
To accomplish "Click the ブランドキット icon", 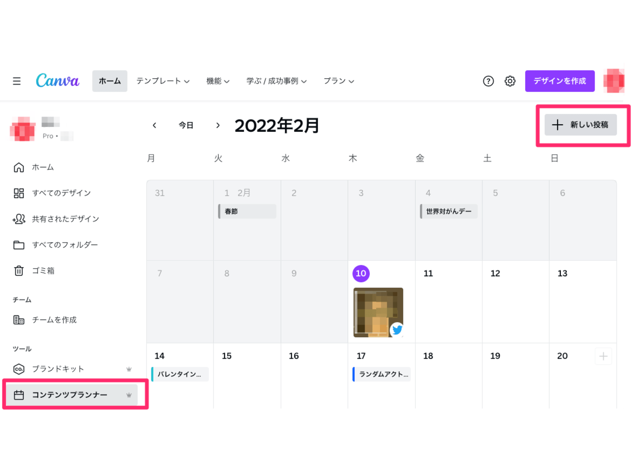I will tap(19, 369).
